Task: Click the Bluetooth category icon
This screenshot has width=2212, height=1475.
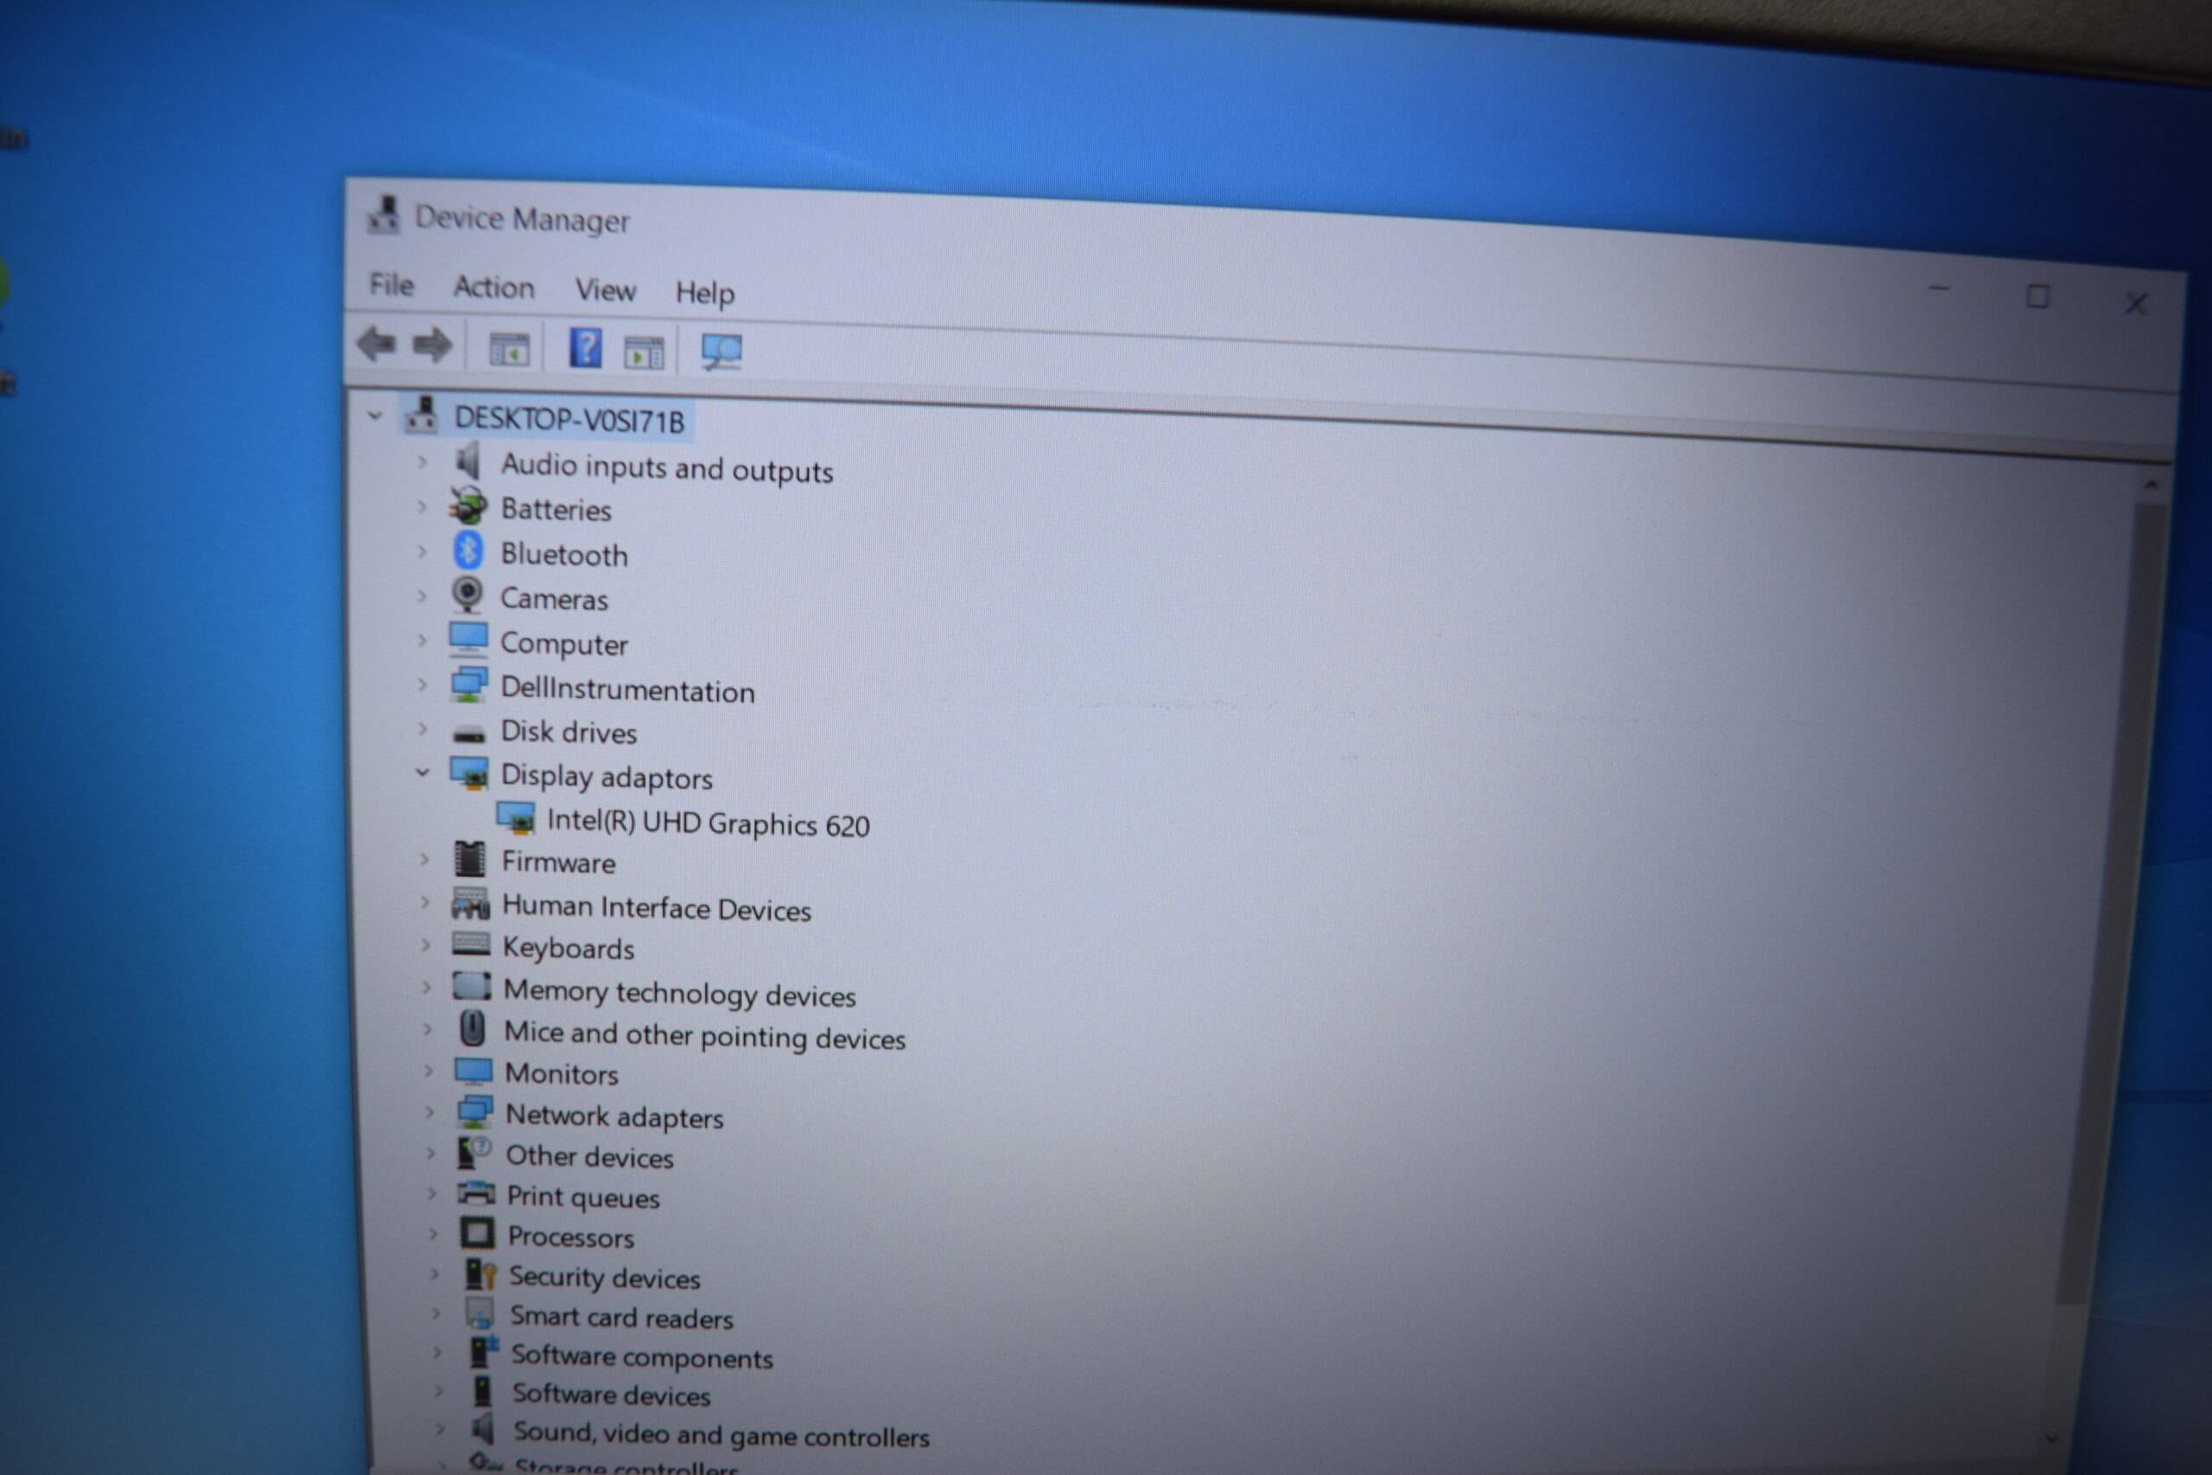Action: pyautogui.click(x=467, y=551)
